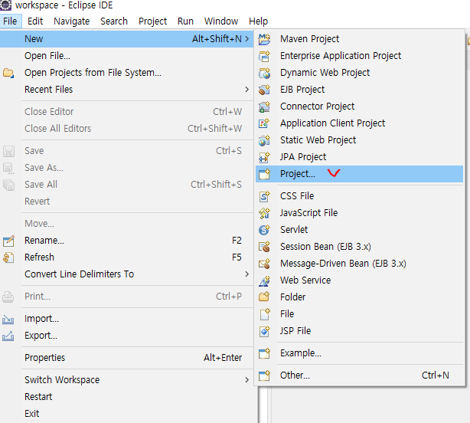
Task: Click the Example... wizard icon
Action: tap(264, 353)
